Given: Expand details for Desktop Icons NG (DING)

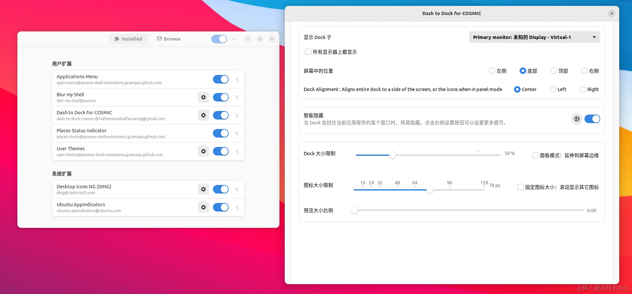Looking at the screenshot, I should pos(237,189).
